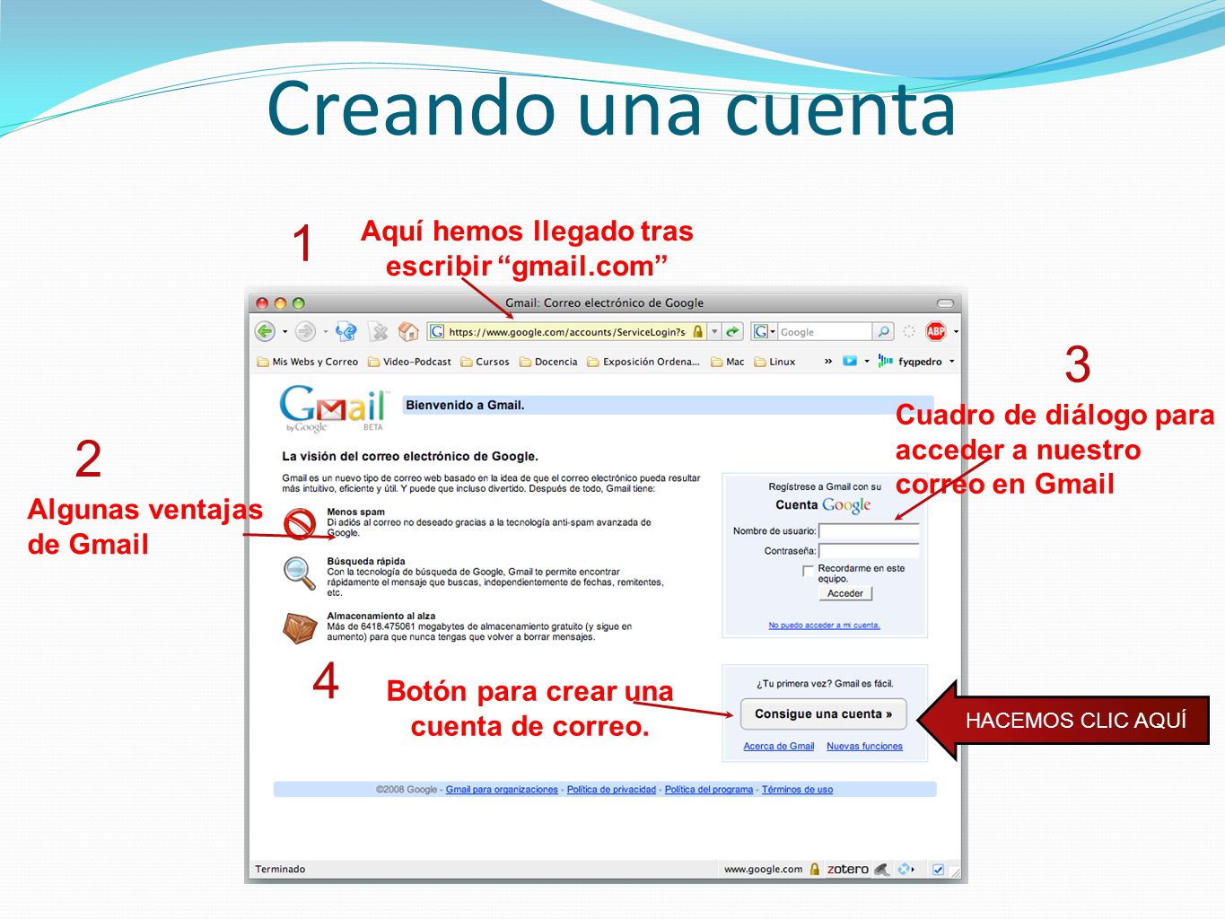Open the Gmail para organizaciones link
The height and width of the screenshot is (919, 1225).
502,790
